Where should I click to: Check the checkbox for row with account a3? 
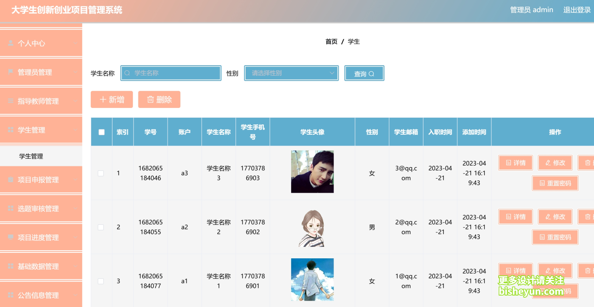tap(101, 173)
